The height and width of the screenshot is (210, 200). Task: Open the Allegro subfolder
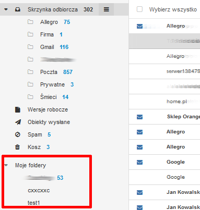tap(49, 22)
